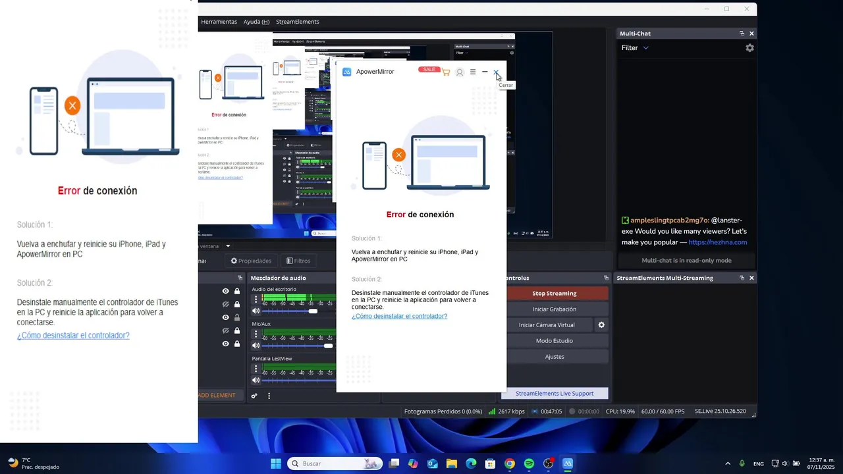Toggle eye beside the unlocked padlock source
This screenshot has height=474, width=843.
226,317
